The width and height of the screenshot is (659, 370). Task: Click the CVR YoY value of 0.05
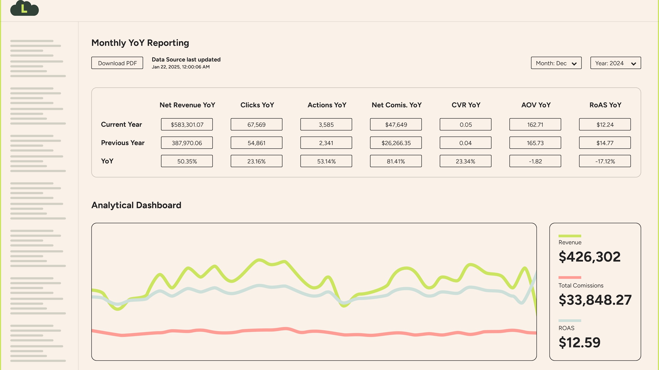coord(465,124)
